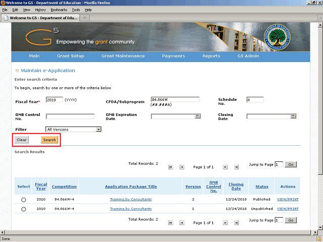Screen dimensions: 323x242
Task: Click the vertical scrollbar down arrow
Action: pyautogui.click(x=320, y=227)
